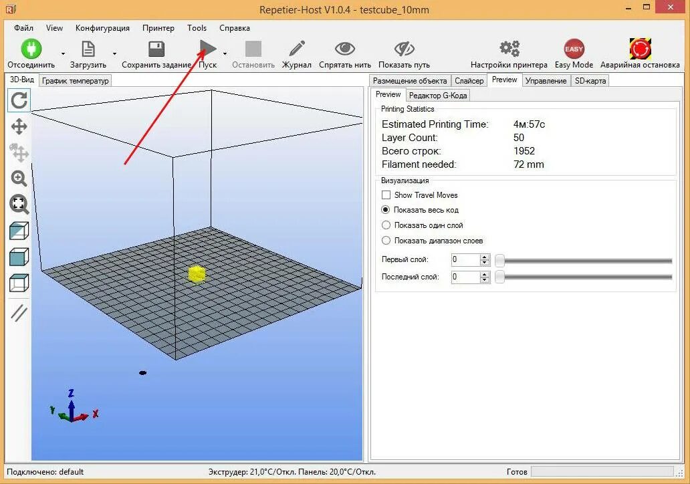Switch to top view wireframe cube icon
The image size is (690, 484).
19,283
